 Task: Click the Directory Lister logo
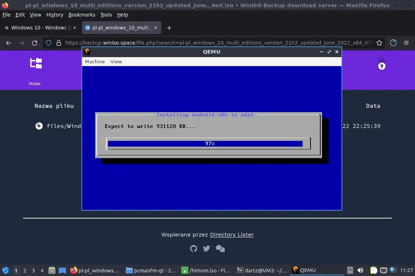[x=36, y=63]
